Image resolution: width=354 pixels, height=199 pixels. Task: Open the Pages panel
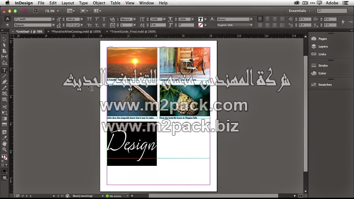(x=322, y=39)
